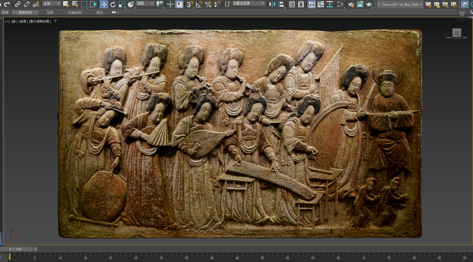
Task: Click the viewport filter funnel icon
Action: pos(55,21)
